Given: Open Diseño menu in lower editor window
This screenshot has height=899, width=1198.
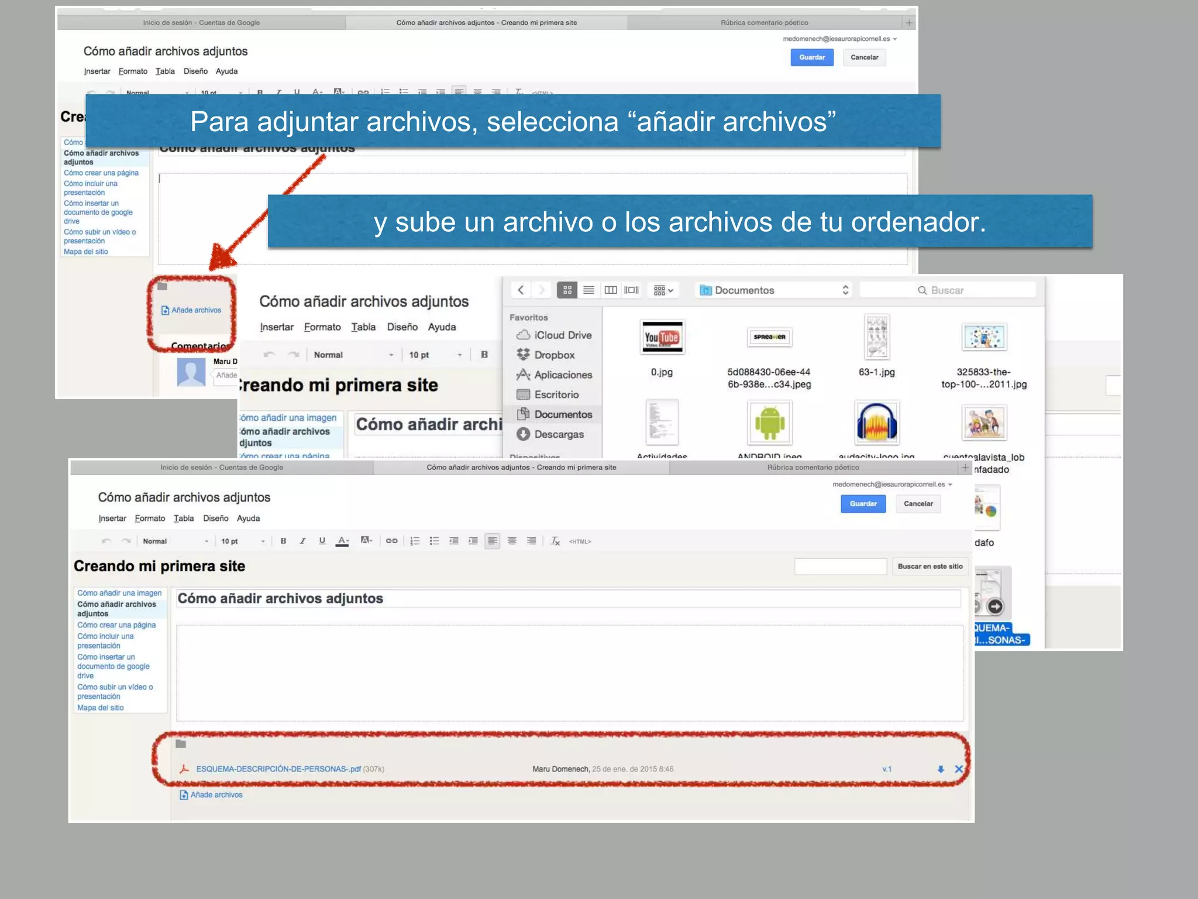Looking at the screenshot, I should [x=216, y=519].
